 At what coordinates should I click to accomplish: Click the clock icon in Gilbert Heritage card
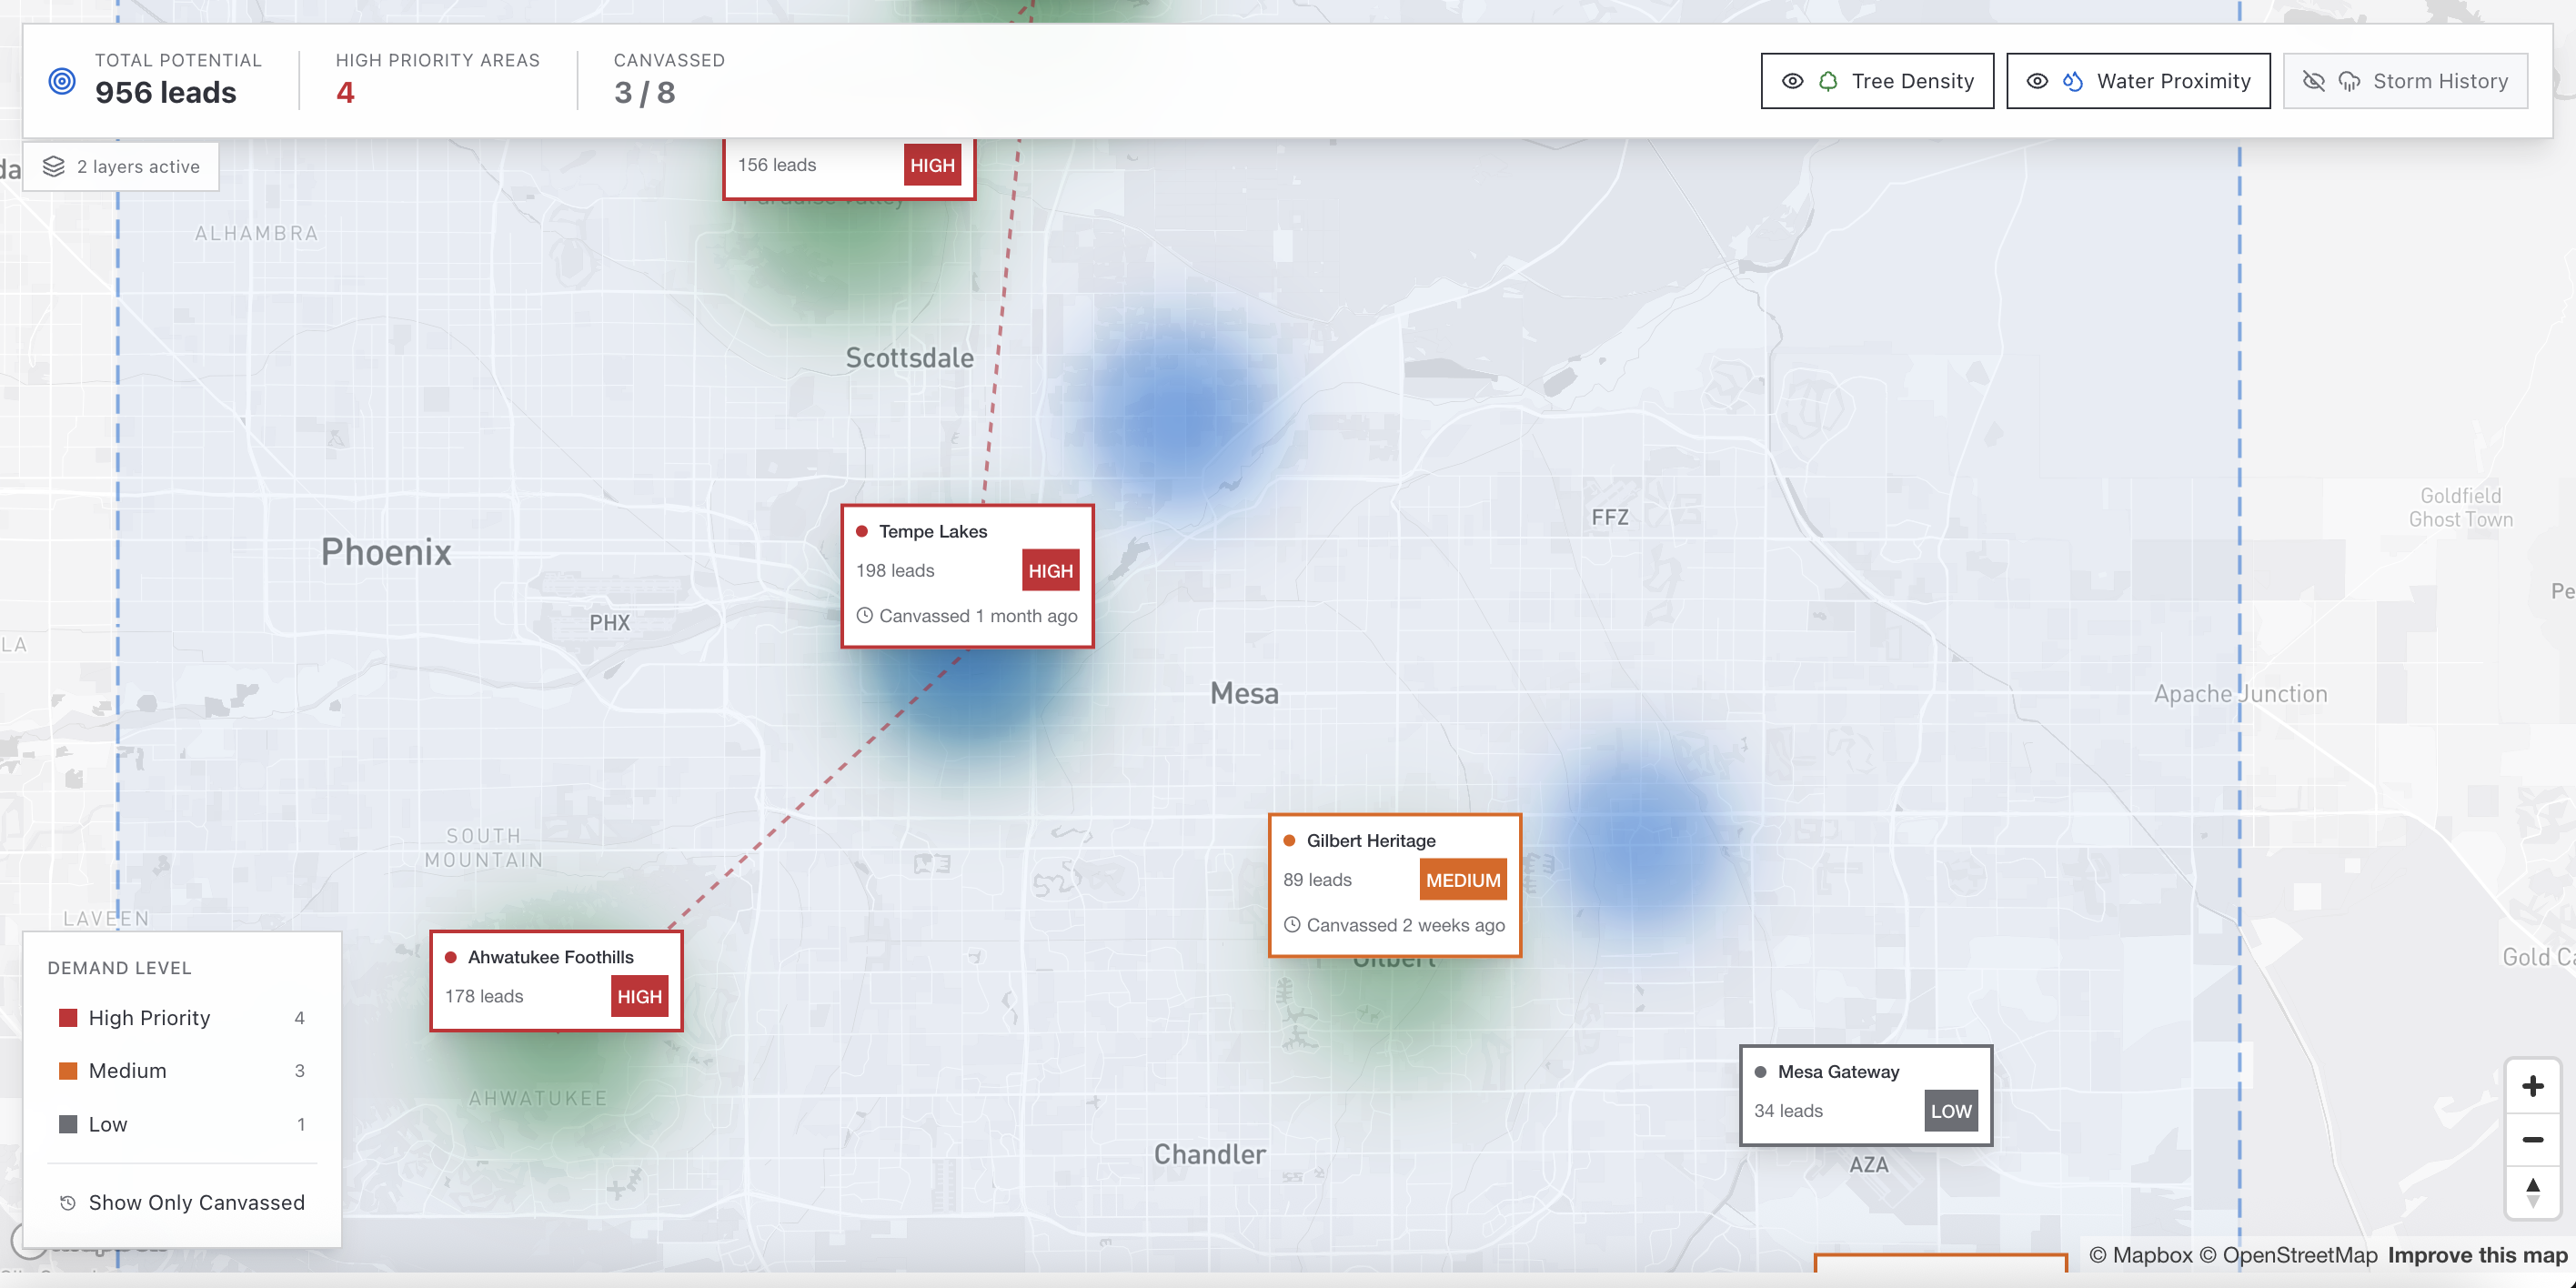point(1292,925)
